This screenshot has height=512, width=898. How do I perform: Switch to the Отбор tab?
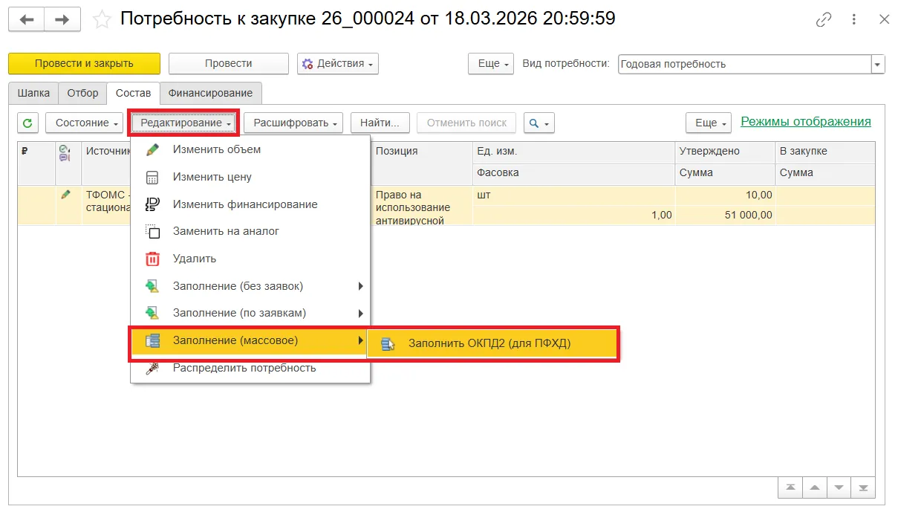pyautogui.click(x=82, y=93)
